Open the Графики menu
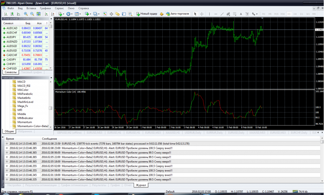This screenshot has width=326, height=195. click(45, 8)
